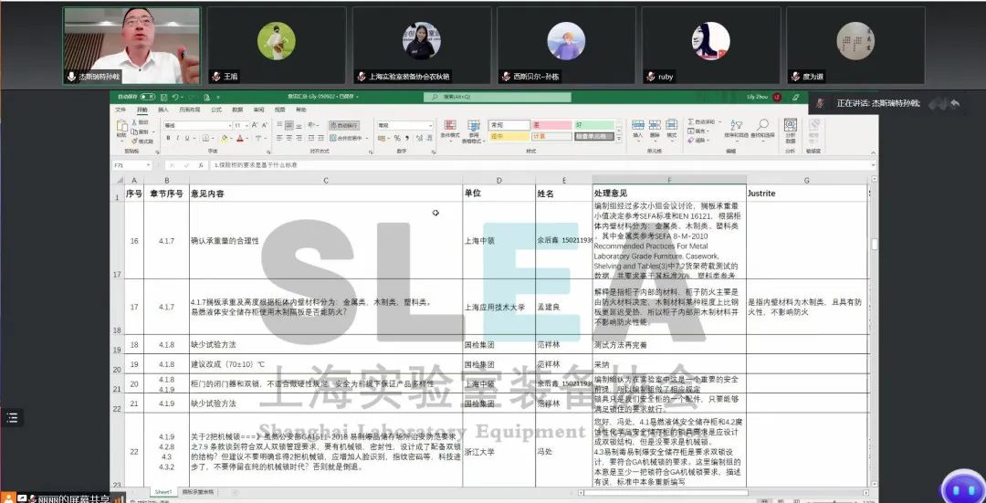Click the blue robot assistant icon
Screen dimensions: 986x503
tap(963, 486)
